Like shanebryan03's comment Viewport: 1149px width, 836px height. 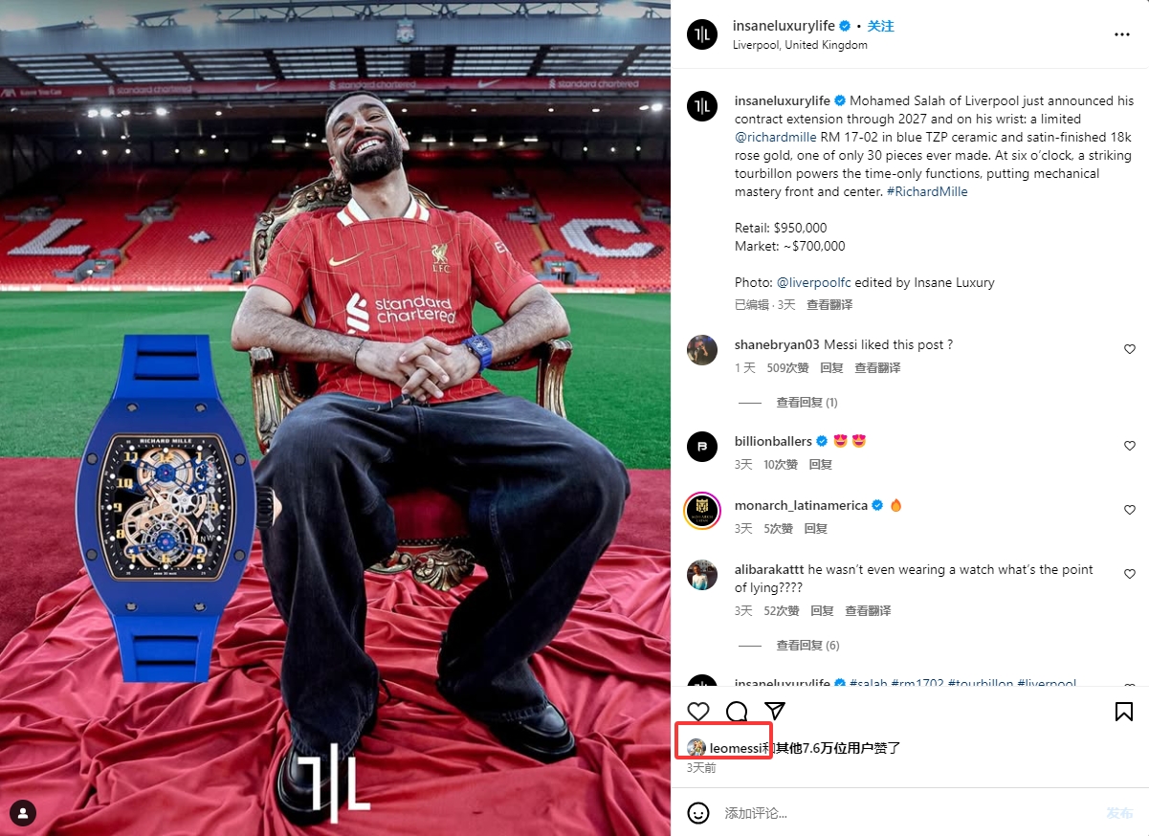pos(1130,349)
